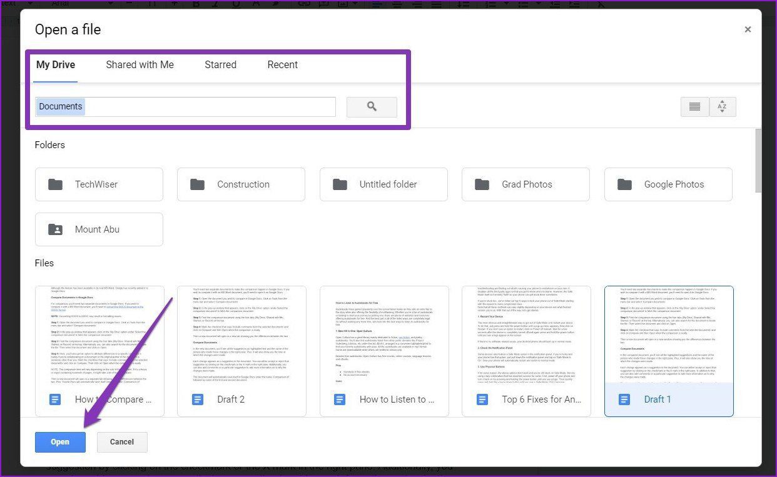This screenshot has height=477, width=777.
Task: Switch to the Shared with Me tab
Action: 140,65
